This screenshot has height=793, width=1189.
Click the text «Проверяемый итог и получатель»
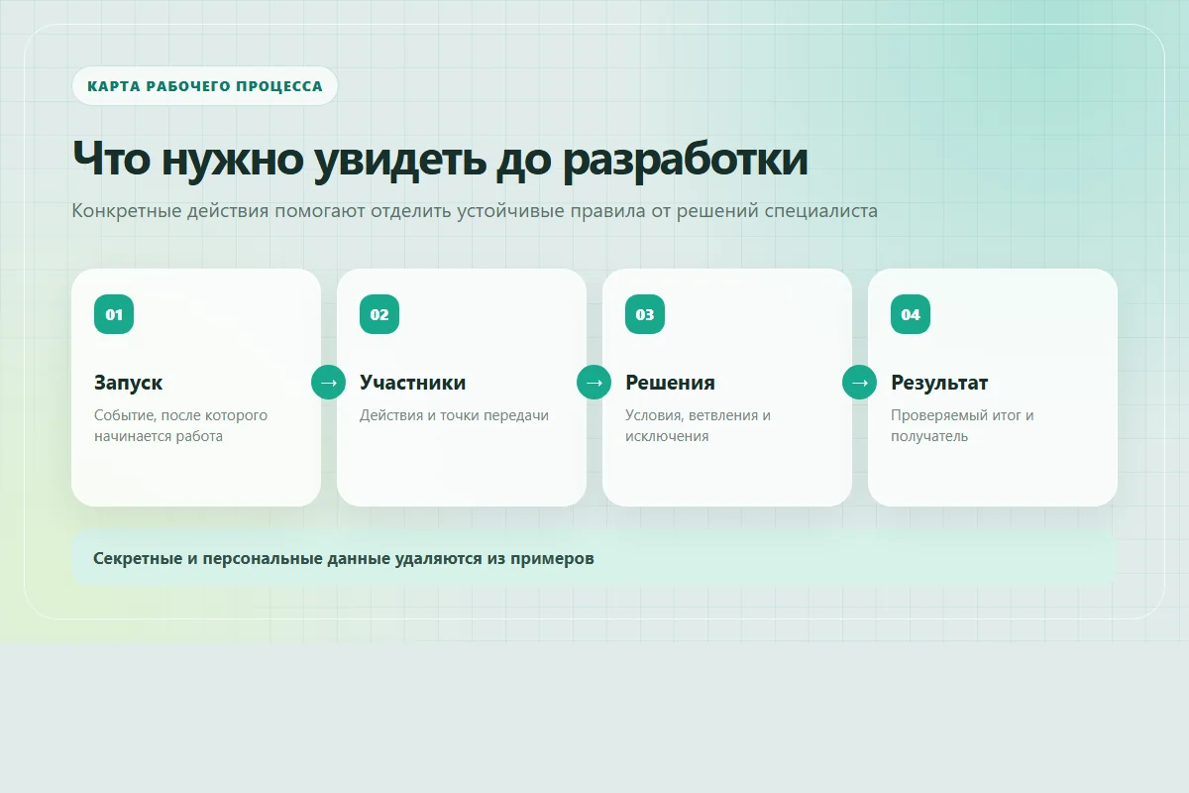962,425
